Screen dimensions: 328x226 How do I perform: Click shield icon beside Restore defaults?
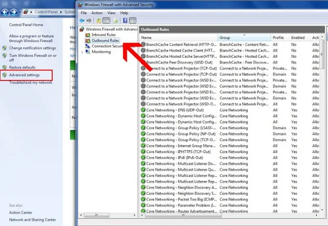[x=5, y=67]
